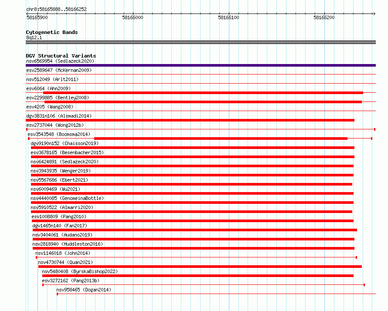Image resolution: width=388 pixels, height=311 pixels.
Task: Open variant nsv5910522 (Almarri2020)
Action: pyautogui.click(x=62, y=207)
